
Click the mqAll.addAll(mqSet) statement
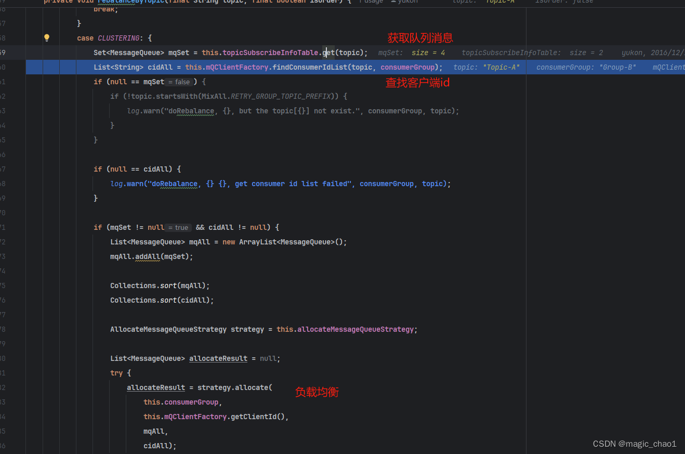[152, 256]
